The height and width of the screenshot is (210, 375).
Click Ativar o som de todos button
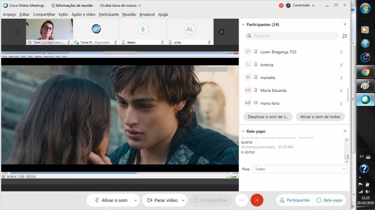coord(320,117)
